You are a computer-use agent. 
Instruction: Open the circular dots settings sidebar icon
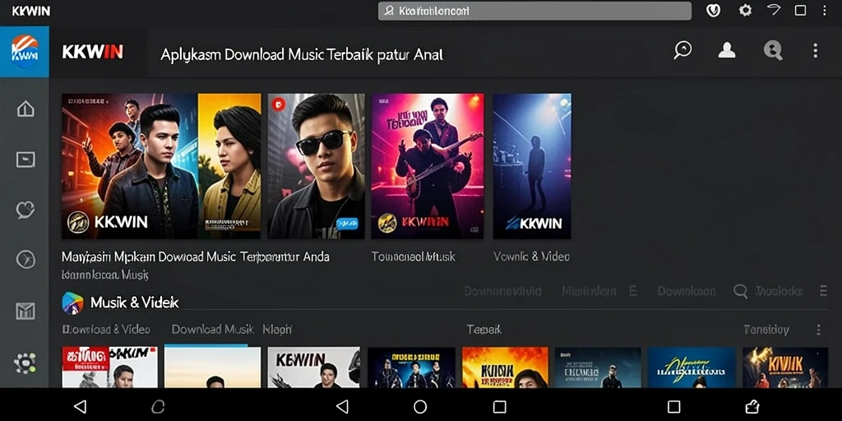pyautogui.click(x=25, y=363)
